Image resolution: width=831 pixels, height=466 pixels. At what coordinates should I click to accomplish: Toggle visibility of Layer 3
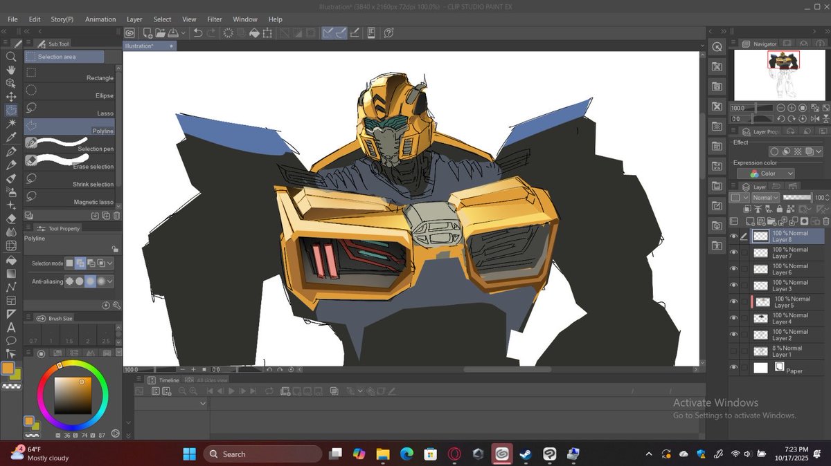[x=734, y=286]
